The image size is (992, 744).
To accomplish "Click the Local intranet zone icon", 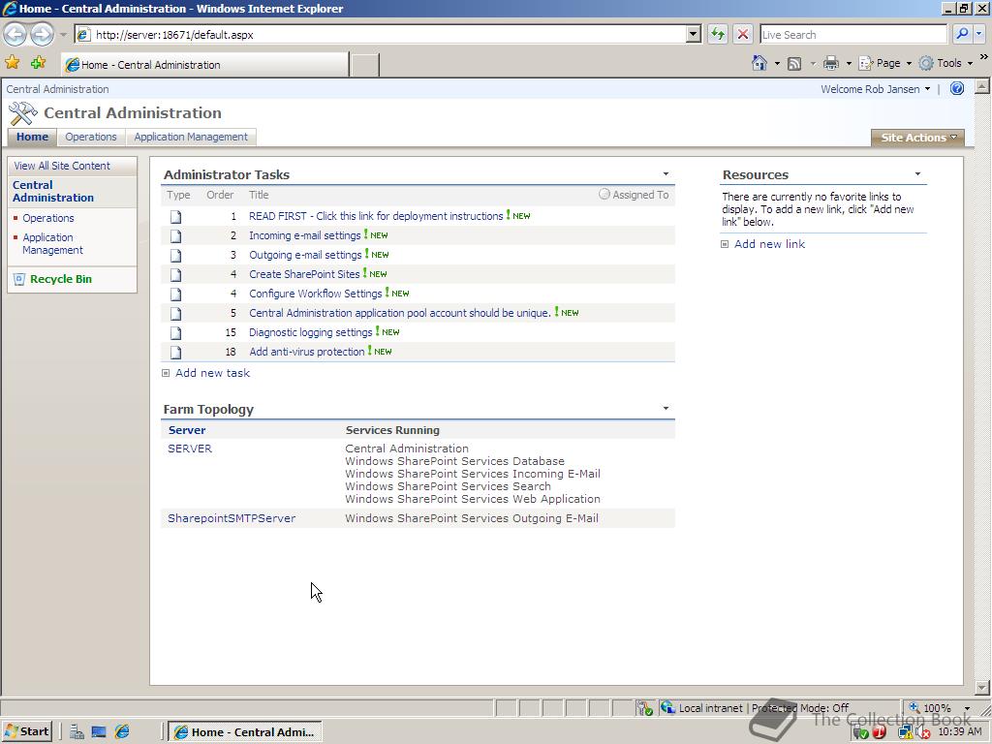I will 667,707.
